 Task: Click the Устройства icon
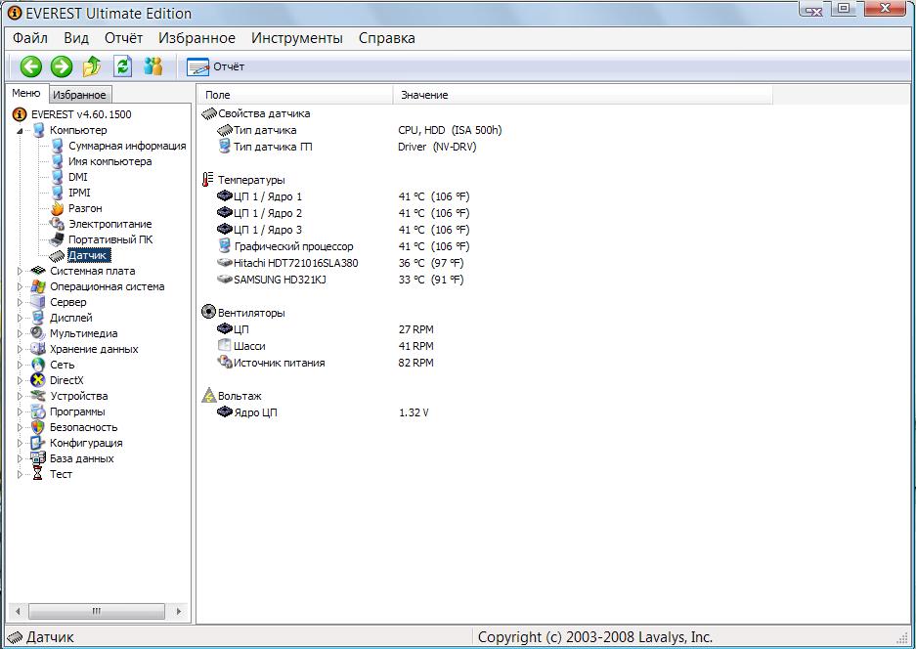pos(38,396)
